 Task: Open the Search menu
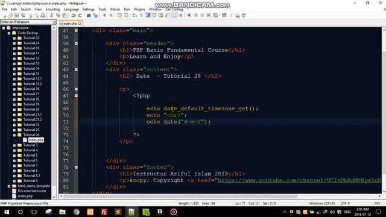tap(25, 10)
